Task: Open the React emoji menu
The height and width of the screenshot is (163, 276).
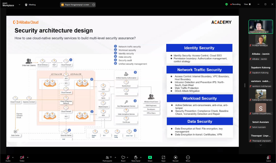Action: (x=123, y=158)
